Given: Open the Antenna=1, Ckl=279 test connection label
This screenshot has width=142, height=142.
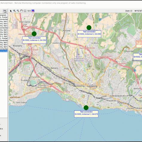Looking at the screenshot, I should (x=86, y=114).
